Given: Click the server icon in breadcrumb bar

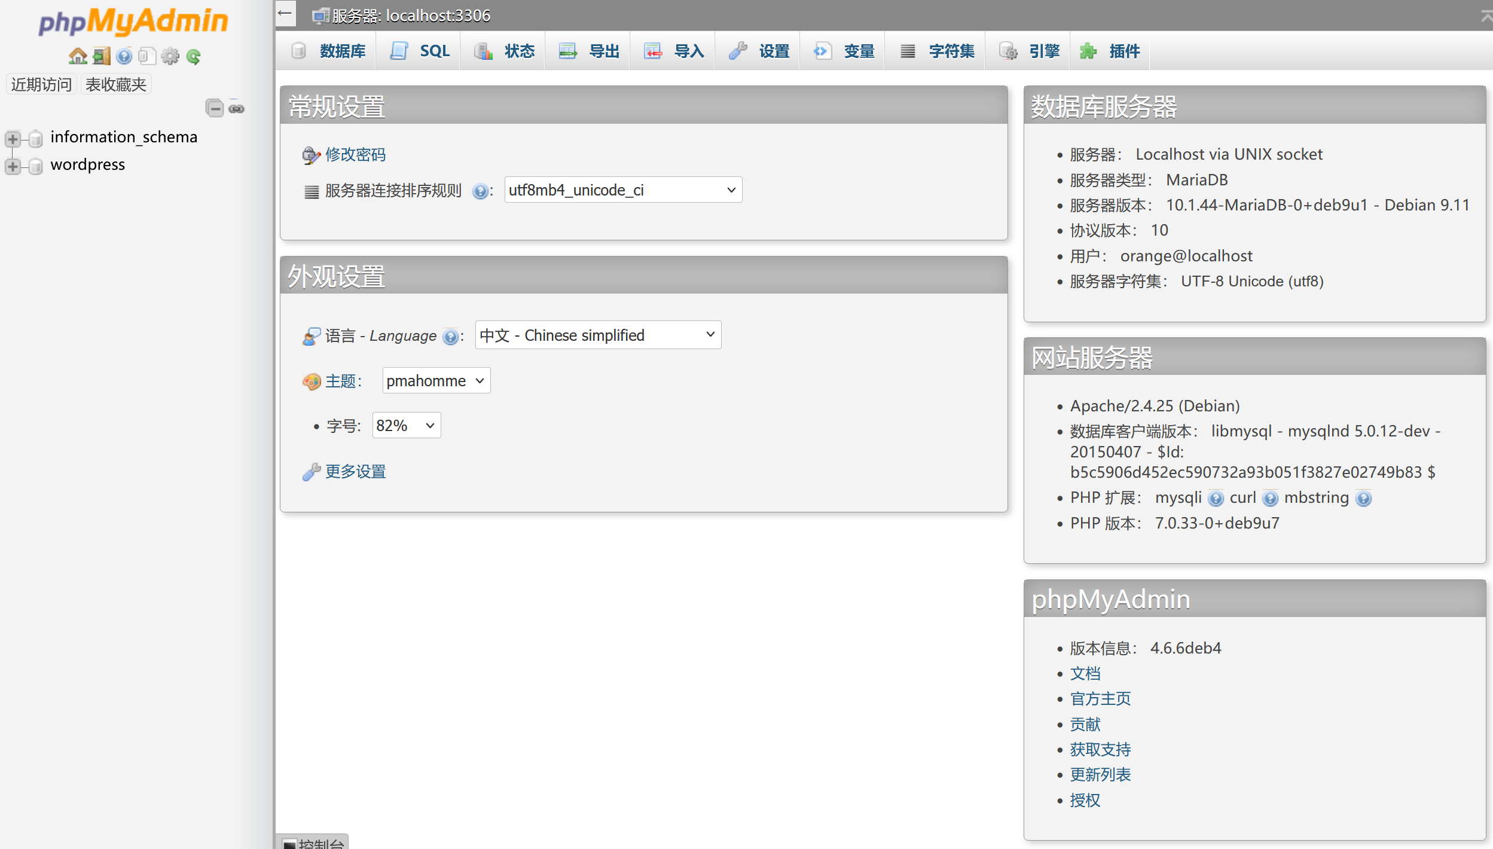Looking at the screenshot, I should coord(320,16).
